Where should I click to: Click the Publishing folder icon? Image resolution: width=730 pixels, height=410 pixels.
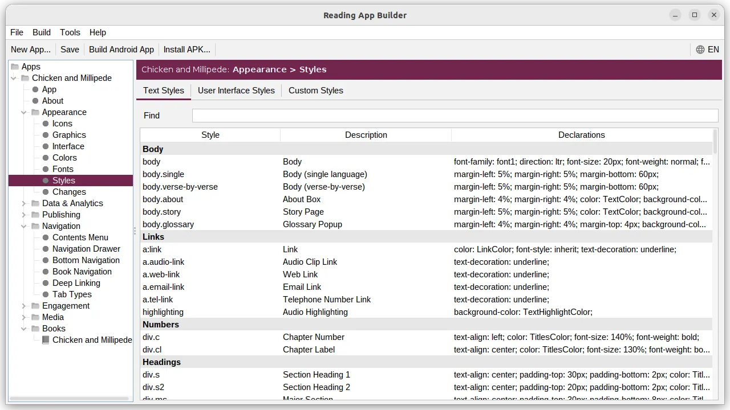click(x=35, y=215)
